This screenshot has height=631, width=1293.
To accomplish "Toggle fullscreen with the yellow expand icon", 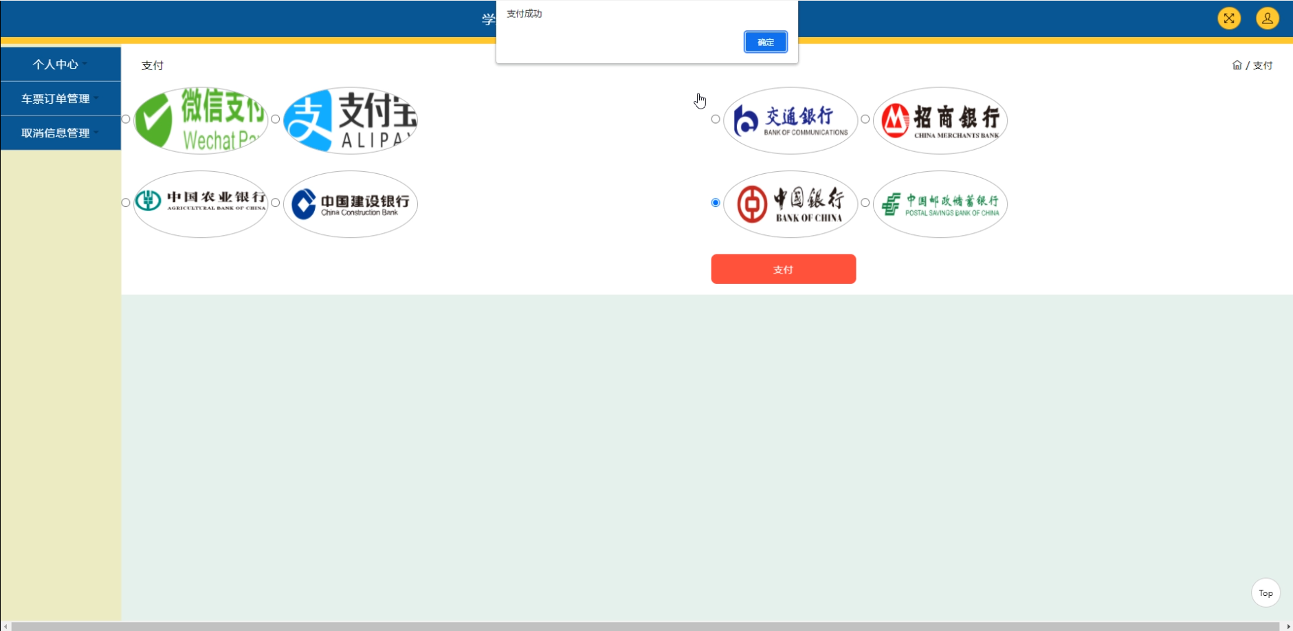I will point(1229,18).
